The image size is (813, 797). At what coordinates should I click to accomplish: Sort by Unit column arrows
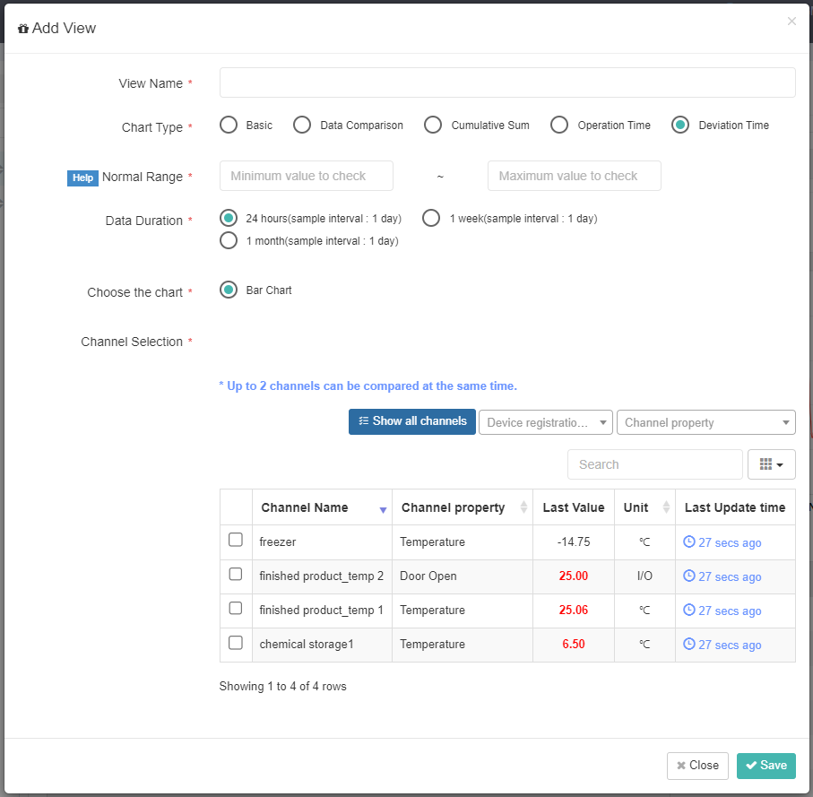click(x=666, y=507)
